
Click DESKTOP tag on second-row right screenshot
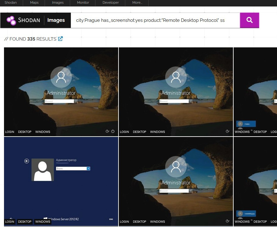click(260, 221)
